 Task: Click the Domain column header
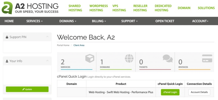tap(72, 84)
